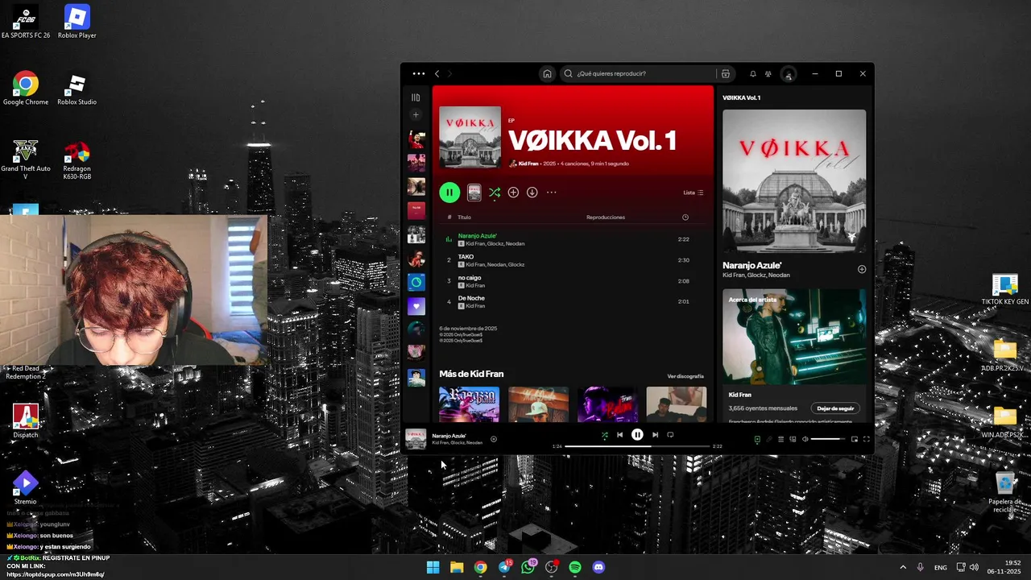This screenshot has width=1031, height=580.
Task: Open the Browse icon in search bar
Action: tap(725, 73)
